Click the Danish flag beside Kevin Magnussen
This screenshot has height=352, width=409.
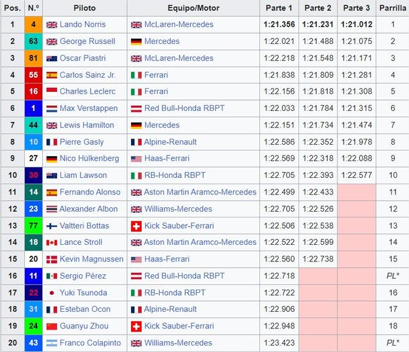point(52,260)
